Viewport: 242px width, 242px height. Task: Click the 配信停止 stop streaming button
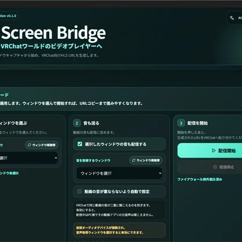point(210,167)
